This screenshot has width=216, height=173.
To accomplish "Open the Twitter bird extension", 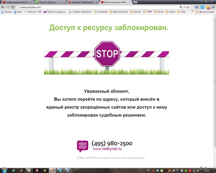I will (x=202, y=7).
